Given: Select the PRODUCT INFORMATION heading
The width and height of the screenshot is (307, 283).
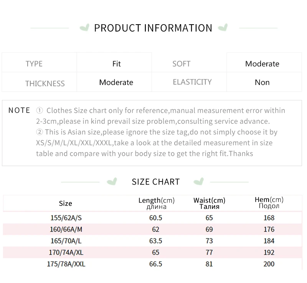Looking at the screenshot, I should click(x=153, y=28).
